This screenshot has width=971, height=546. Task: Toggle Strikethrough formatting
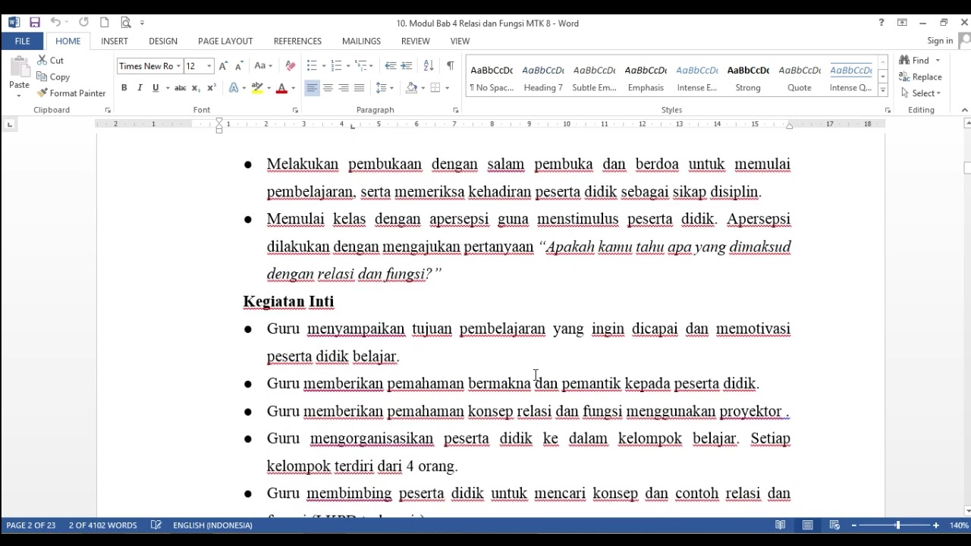click(180, 88)
